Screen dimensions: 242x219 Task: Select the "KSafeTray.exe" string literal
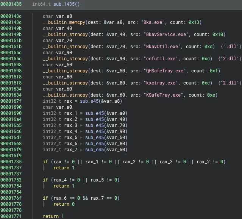(164, 95)
